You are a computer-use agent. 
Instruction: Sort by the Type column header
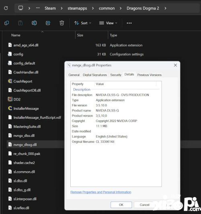tap(113, 35)
